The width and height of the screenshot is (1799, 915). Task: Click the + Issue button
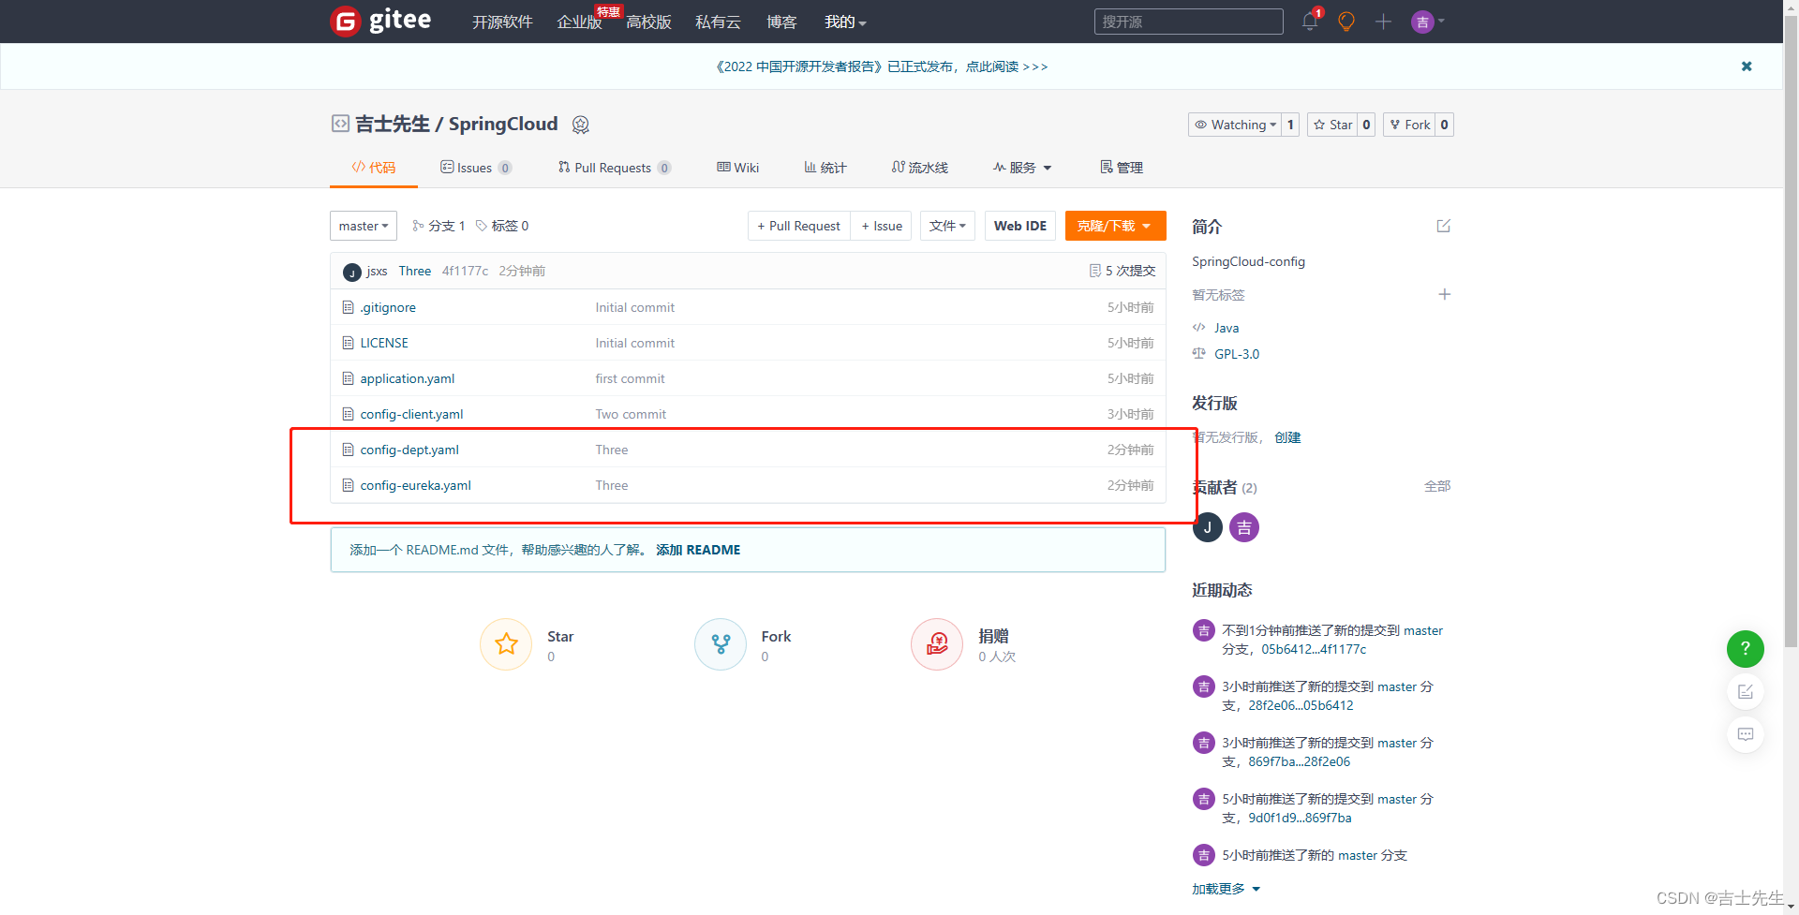[882, 226]
